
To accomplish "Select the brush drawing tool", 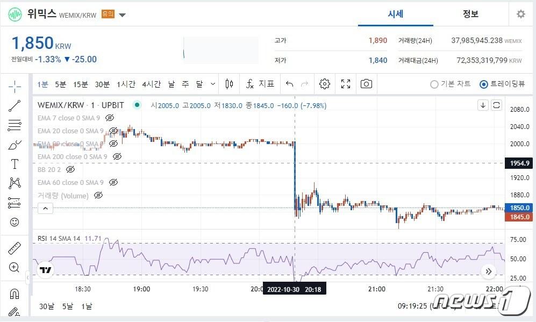I will (x=15, y=145).
